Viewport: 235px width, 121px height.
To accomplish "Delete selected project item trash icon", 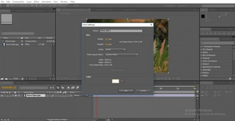I will click(x=22, y=79).
